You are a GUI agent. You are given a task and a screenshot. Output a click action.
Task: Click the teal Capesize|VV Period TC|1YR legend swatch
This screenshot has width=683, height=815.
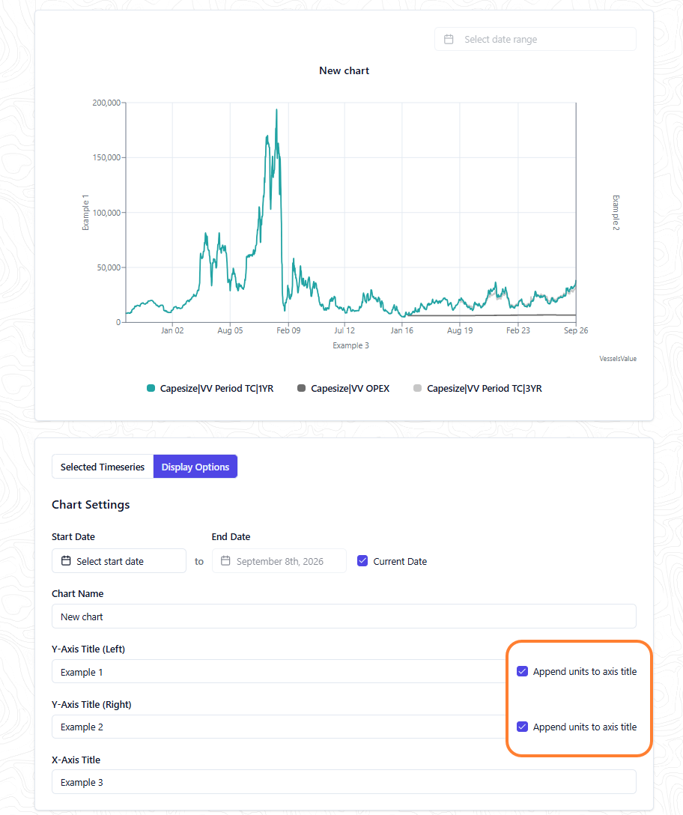151,388
